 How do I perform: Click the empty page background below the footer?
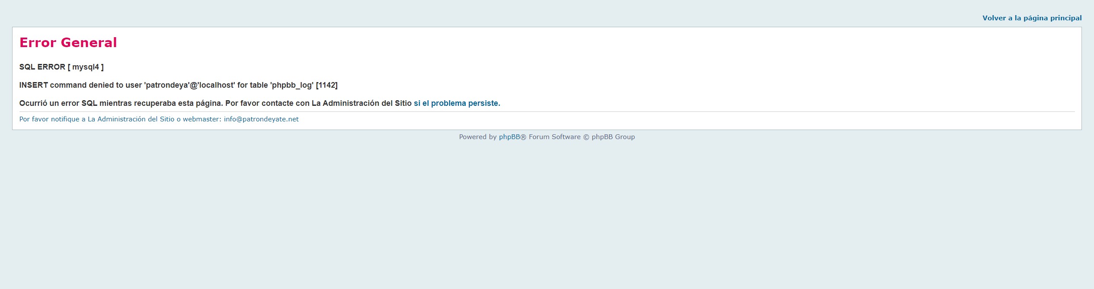(x=547, y=216)
